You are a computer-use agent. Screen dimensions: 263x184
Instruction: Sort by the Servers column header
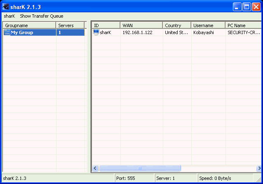(x=70, y=25)
